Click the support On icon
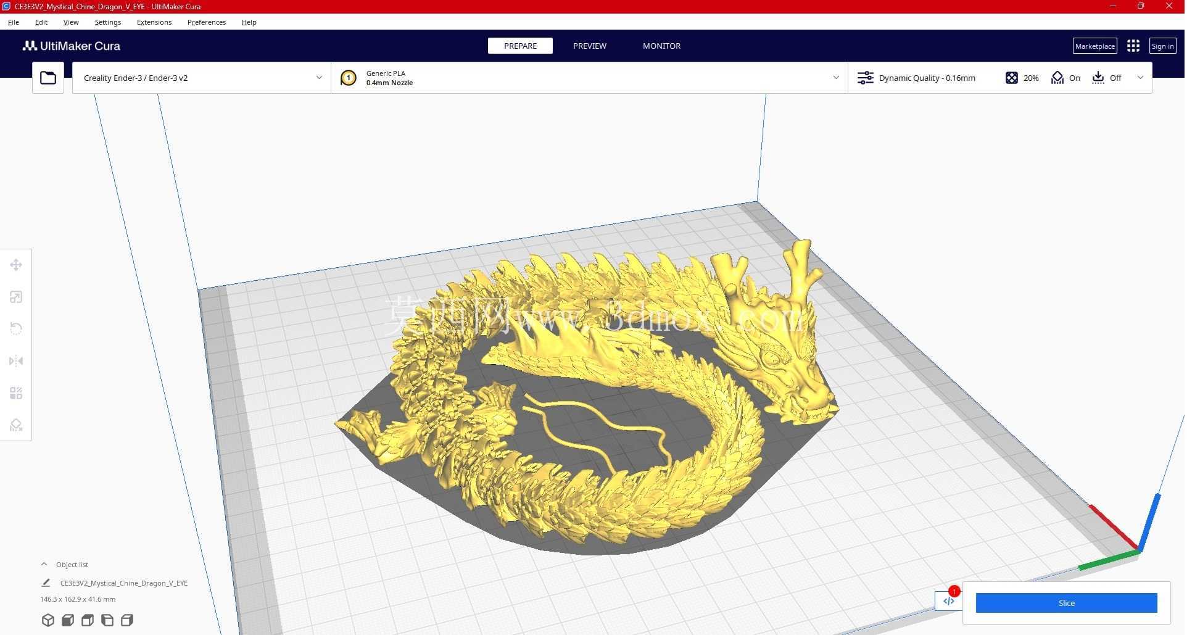Screen dimensions: 1187x635 pyautogui.click(x=1057, y=78)
